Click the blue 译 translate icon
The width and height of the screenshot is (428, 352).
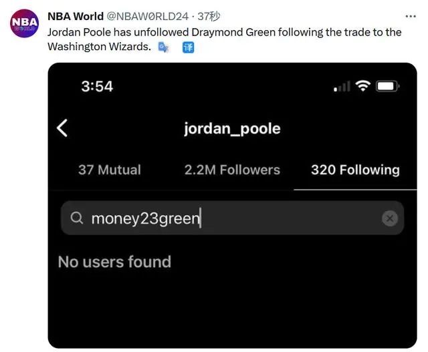tap(188, 47)
